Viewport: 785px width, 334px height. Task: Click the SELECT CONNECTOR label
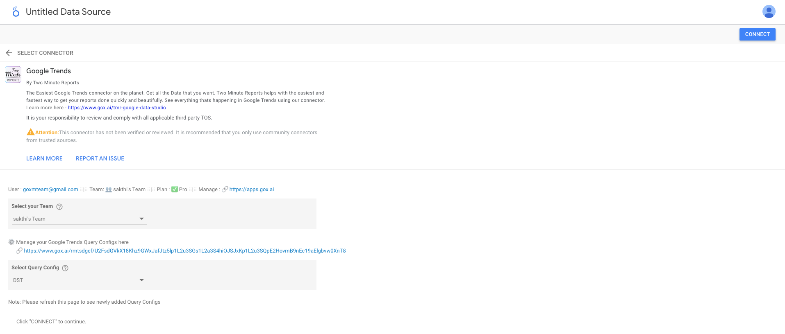tap(45, 53)
